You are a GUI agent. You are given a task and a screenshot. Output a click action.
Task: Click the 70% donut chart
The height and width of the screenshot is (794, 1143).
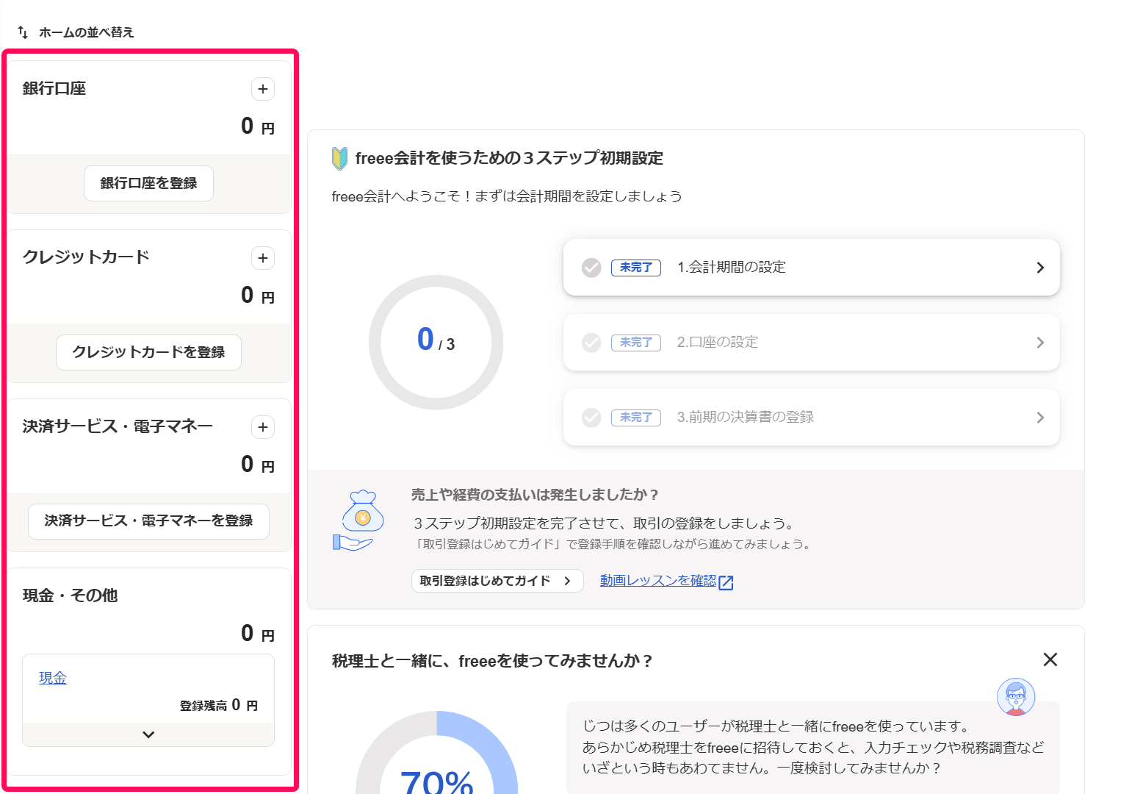tap(436, 753)
